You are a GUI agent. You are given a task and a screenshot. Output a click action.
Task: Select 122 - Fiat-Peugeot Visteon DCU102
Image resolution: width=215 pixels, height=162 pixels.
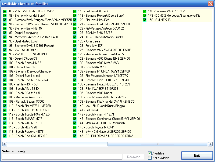(101, 28)
